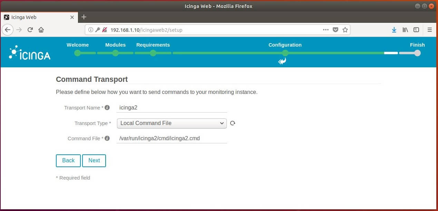Click the '* Required field' note
The image size is (438, 211).
click(73, 178)
